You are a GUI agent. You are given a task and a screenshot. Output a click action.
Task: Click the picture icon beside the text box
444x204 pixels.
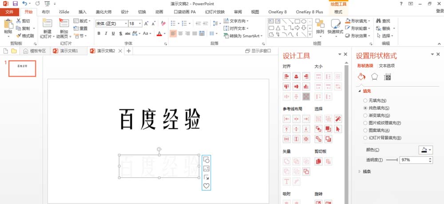tap(206, 169)
